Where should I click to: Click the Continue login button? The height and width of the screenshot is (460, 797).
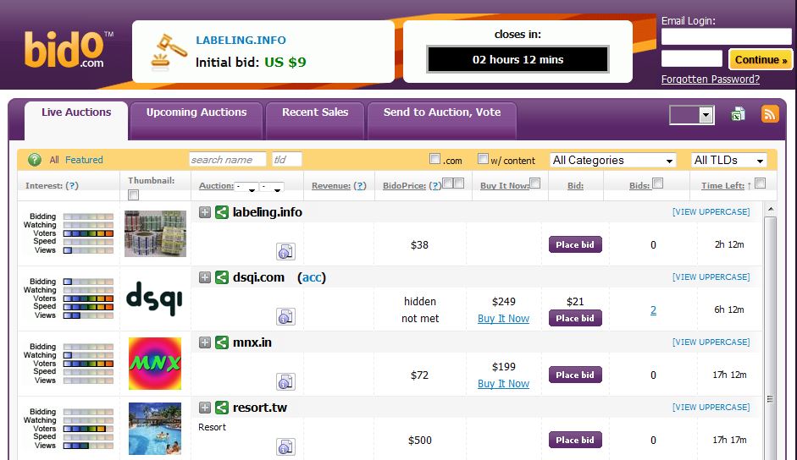[x=761, y=59]
